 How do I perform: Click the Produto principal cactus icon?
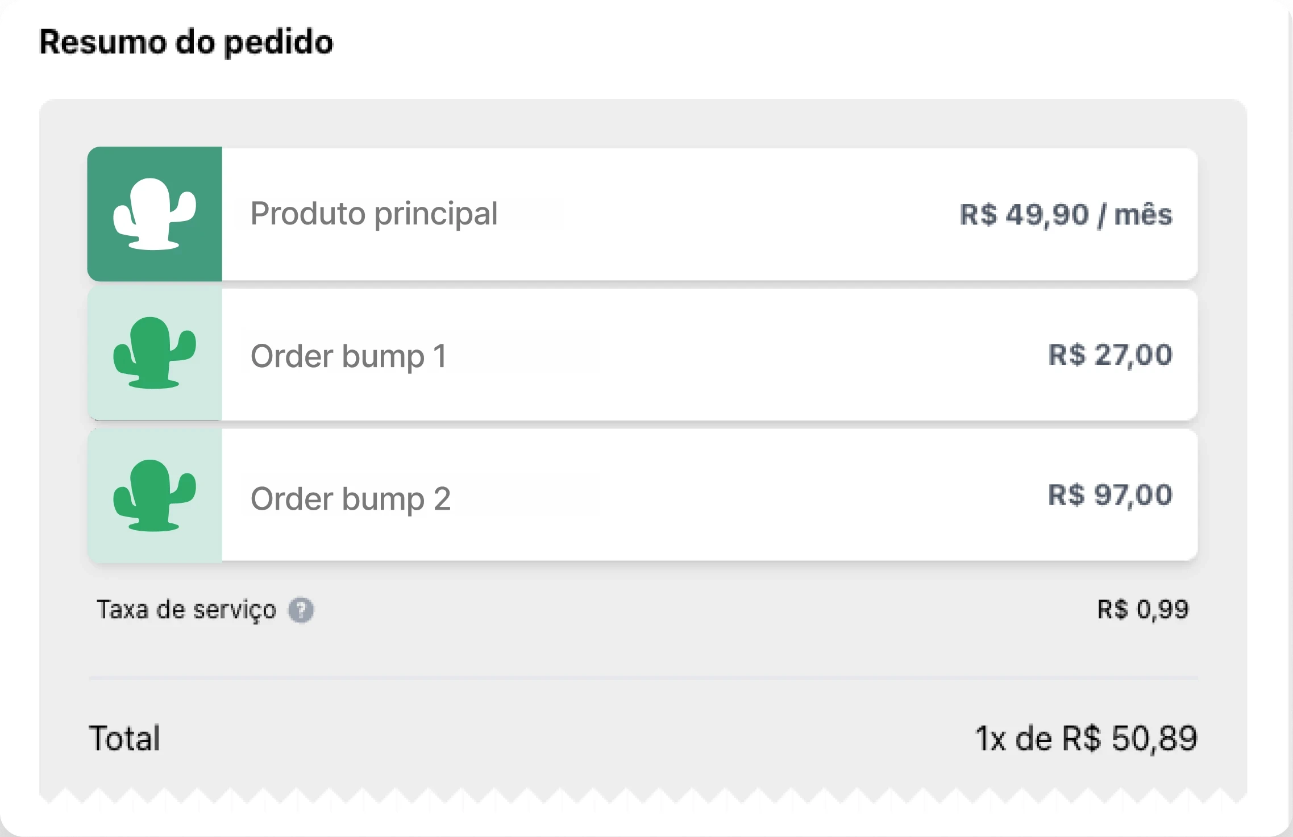click(154, 214)
